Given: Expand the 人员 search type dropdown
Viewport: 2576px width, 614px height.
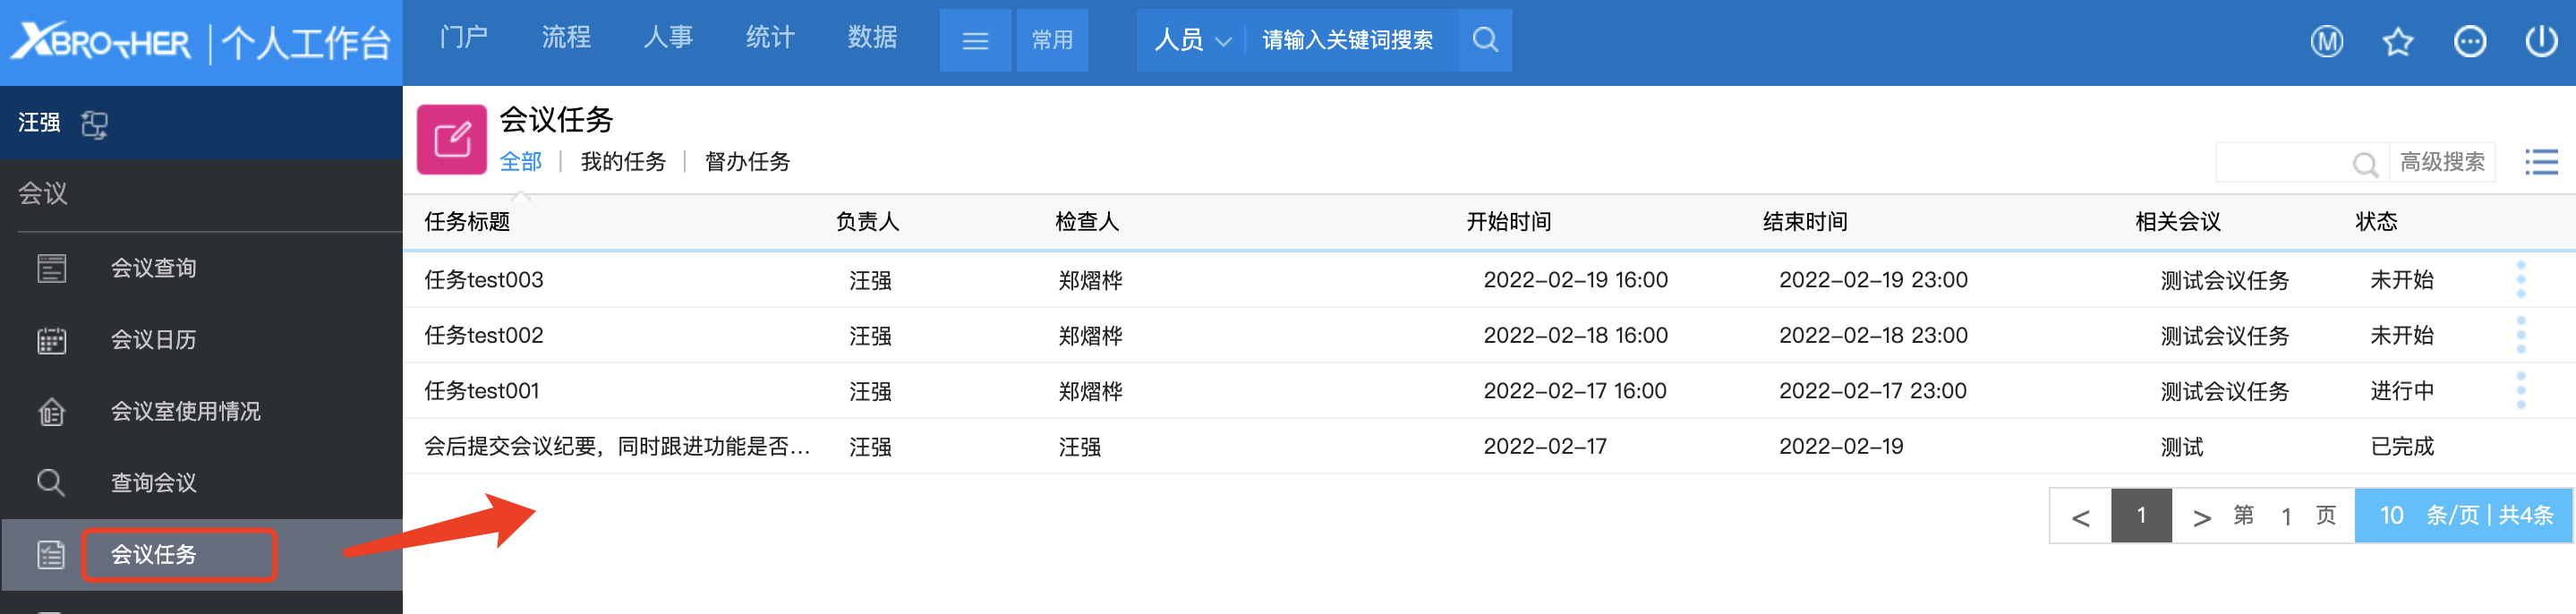Looking at the screenshot, I should [1191, 40].
